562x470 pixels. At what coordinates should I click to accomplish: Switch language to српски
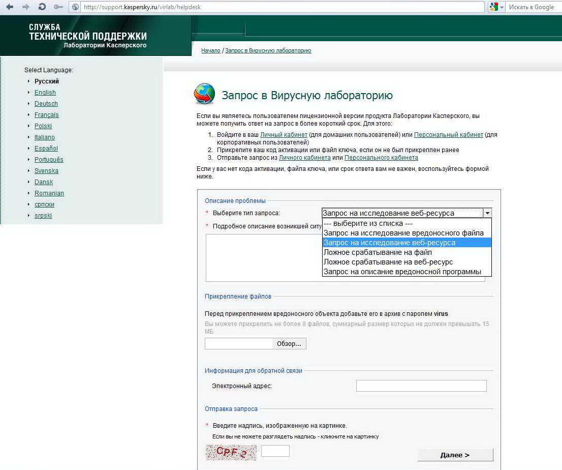(x=44, y=204)
